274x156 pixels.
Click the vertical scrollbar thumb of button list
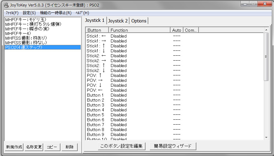(x=266, y=57)
